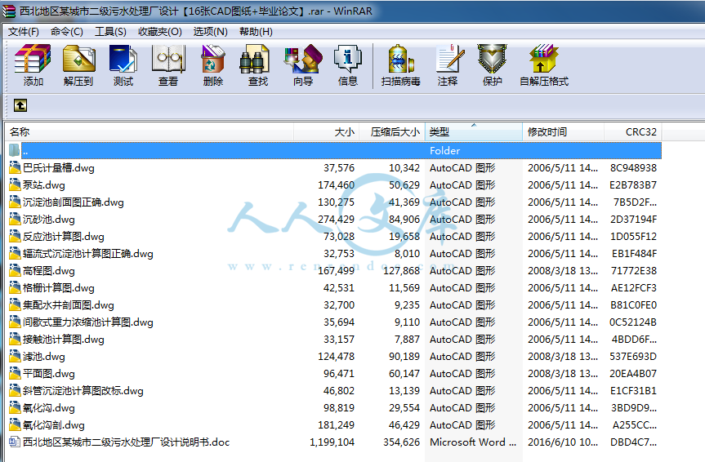Open the 帮助(H) menu

coord(256,32)
